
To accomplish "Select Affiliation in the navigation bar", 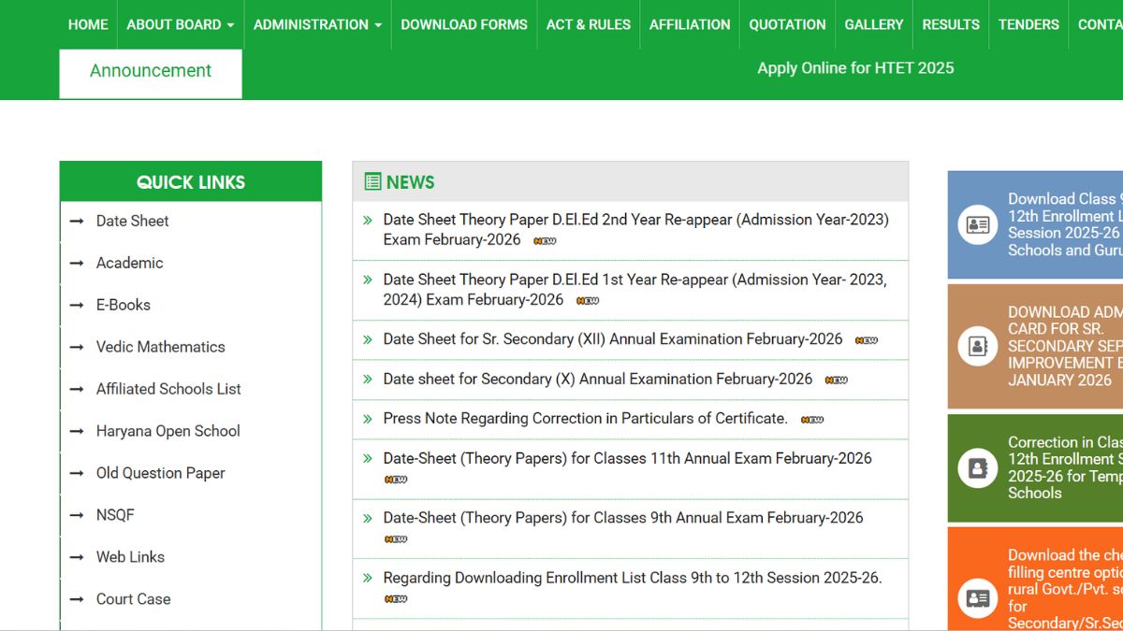I will (690, 24).
